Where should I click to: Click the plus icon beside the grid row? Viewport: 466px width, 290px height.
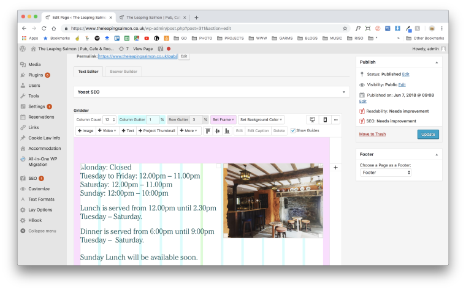pos(335,167)
